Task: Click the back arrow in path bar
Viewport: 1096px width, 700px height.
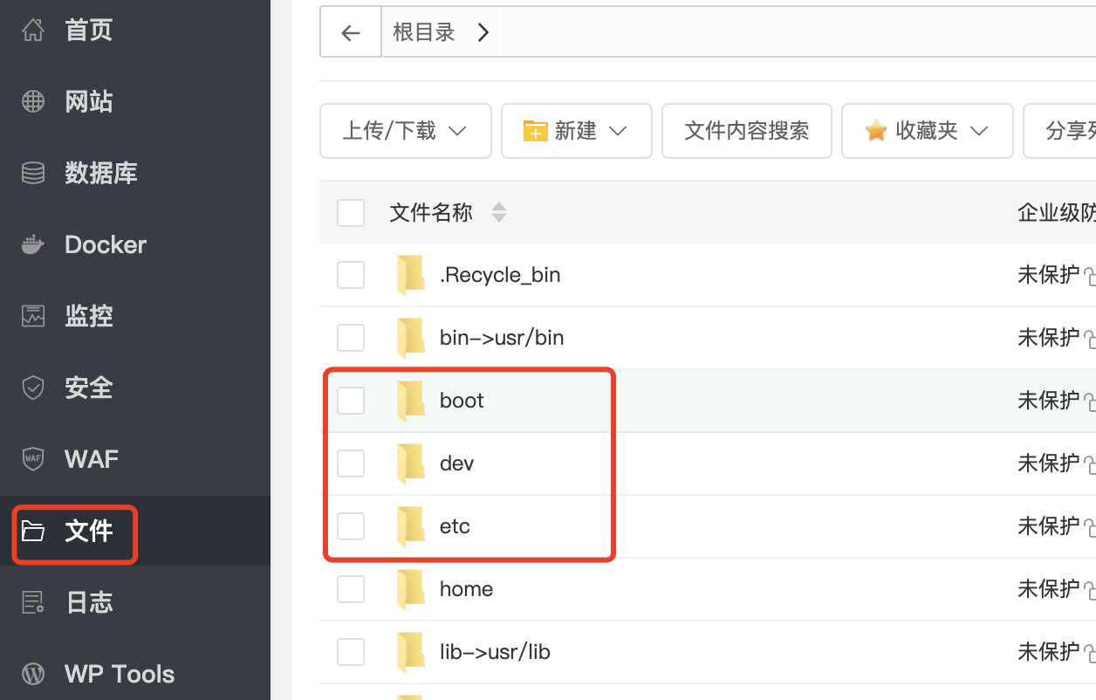Action: [351, 33]
